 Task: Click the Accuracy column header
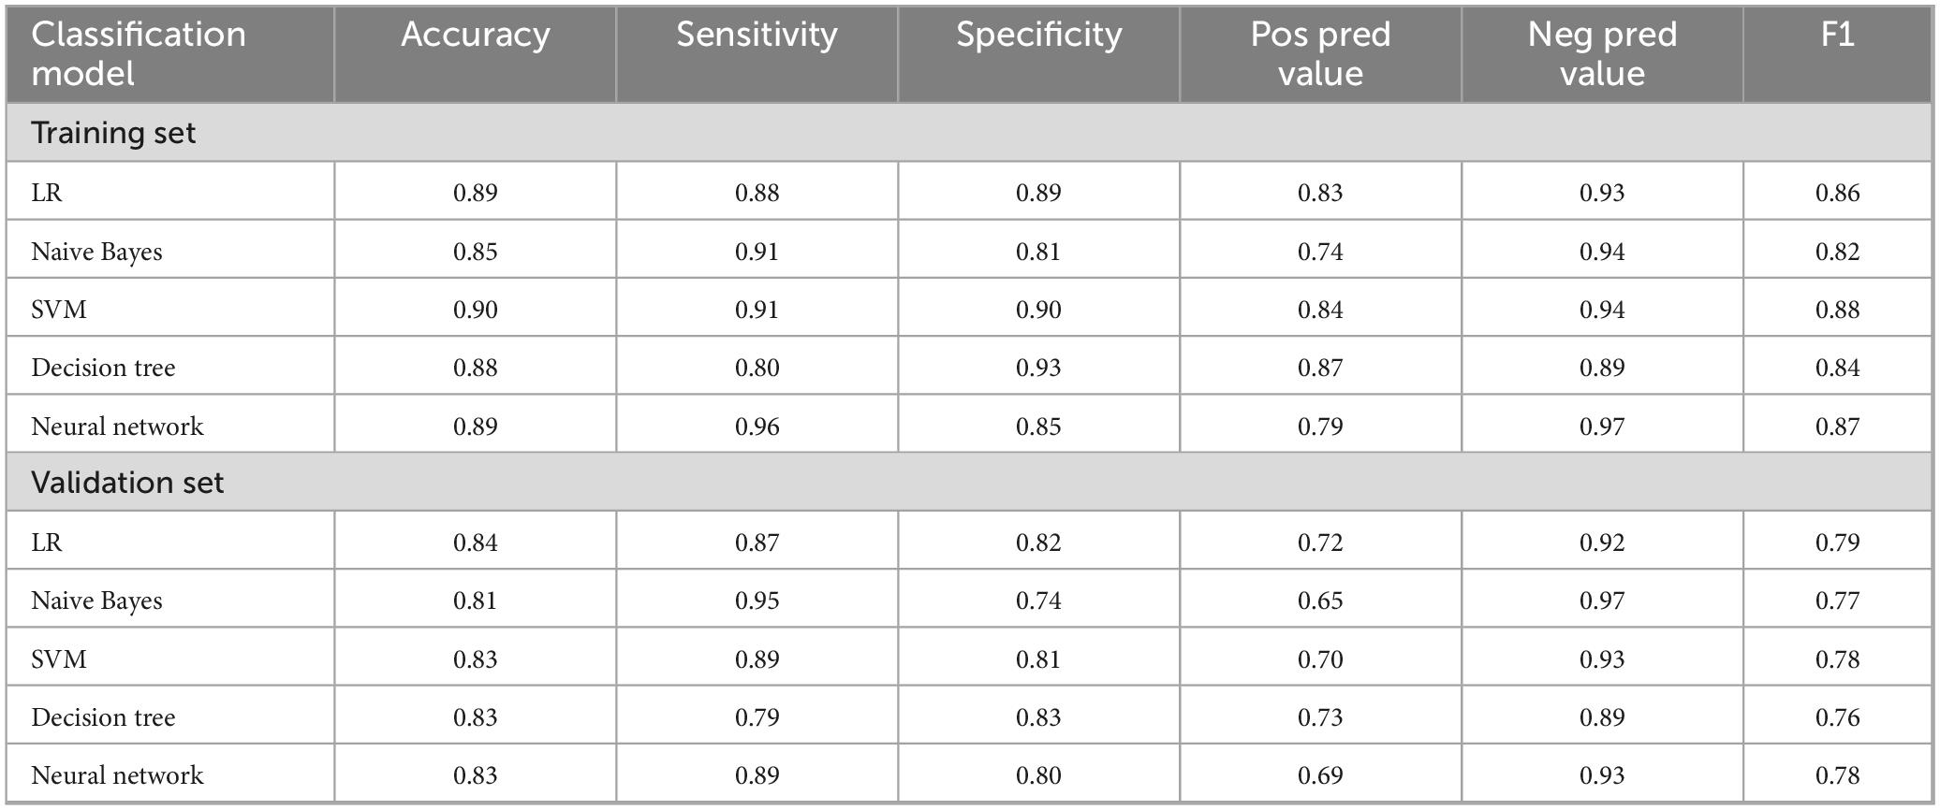475,36
